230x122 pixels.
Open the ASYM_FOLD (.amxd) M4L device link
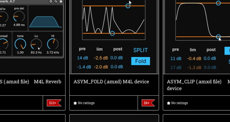[111, 82]
